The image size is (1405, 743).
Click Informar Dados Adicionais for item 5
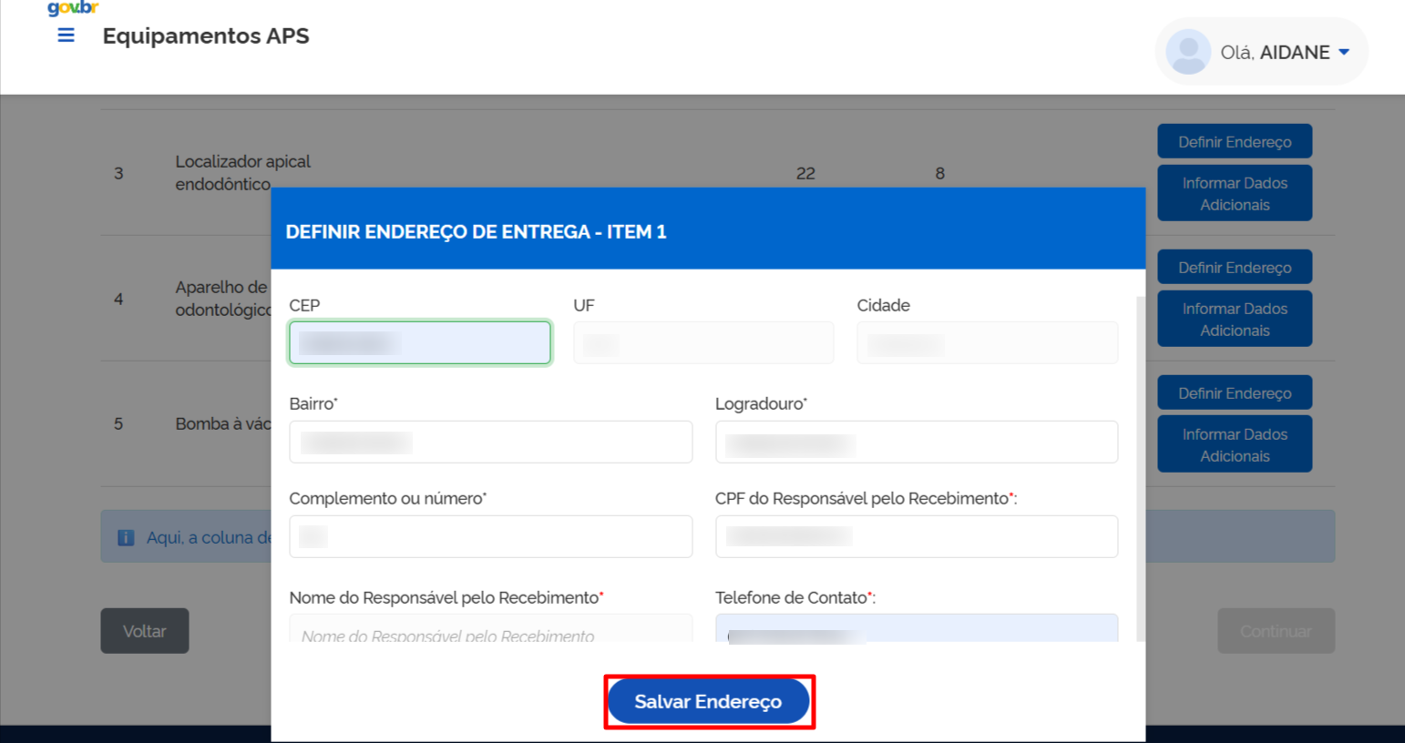(1234, 444)
